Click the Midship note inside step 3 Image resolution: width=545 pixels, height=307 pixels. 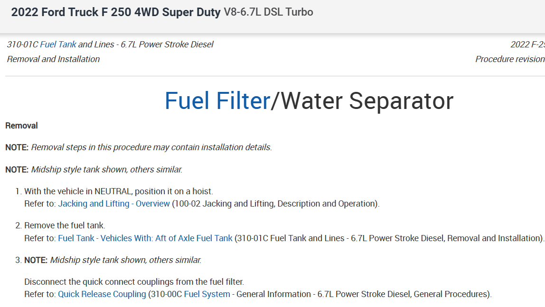point(125,260)
